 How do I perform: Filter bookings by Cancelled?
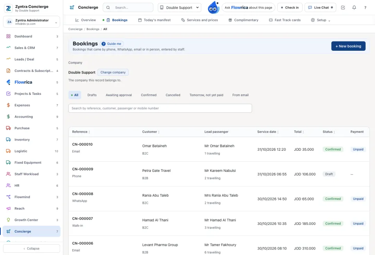[x=173, y=95]
